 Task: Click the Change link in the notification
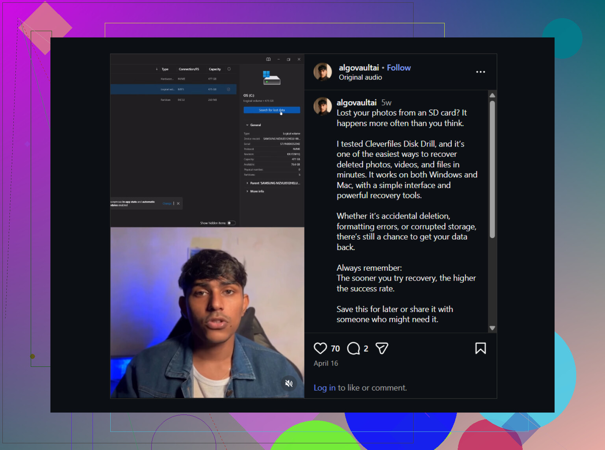point(167,204)
